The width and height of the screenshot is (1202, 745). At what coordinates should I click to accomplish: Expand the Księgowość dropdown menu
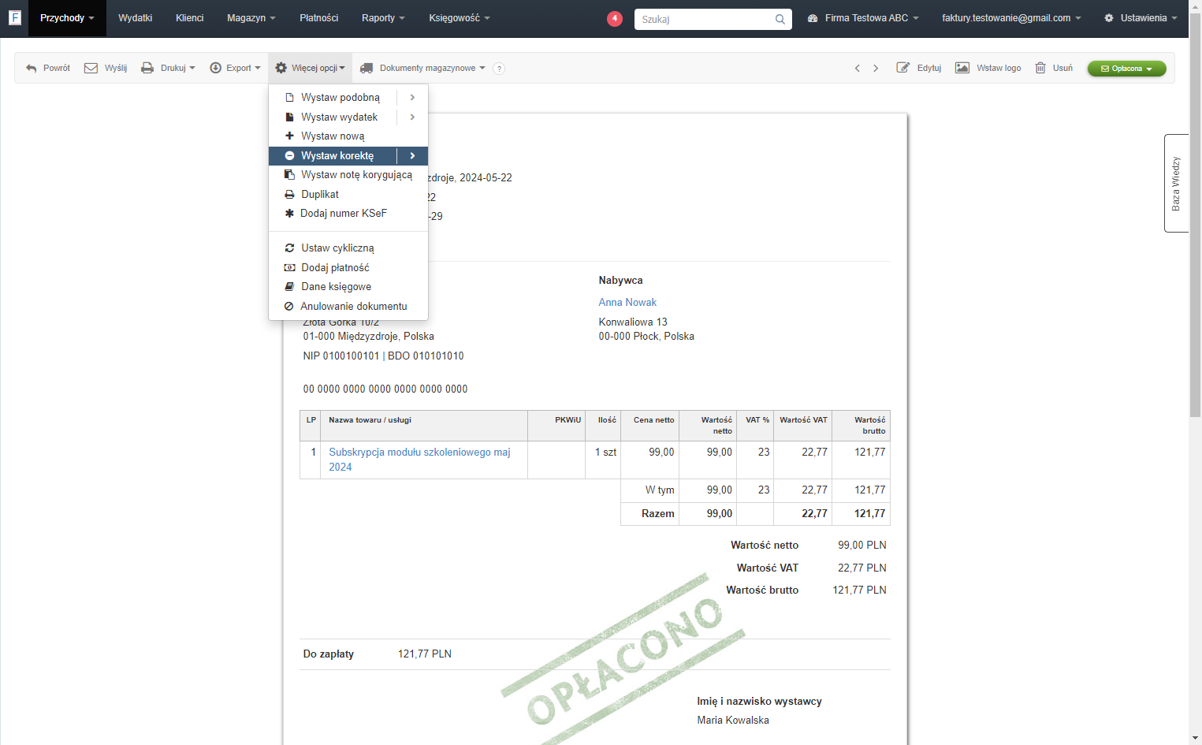click(460, 18)
